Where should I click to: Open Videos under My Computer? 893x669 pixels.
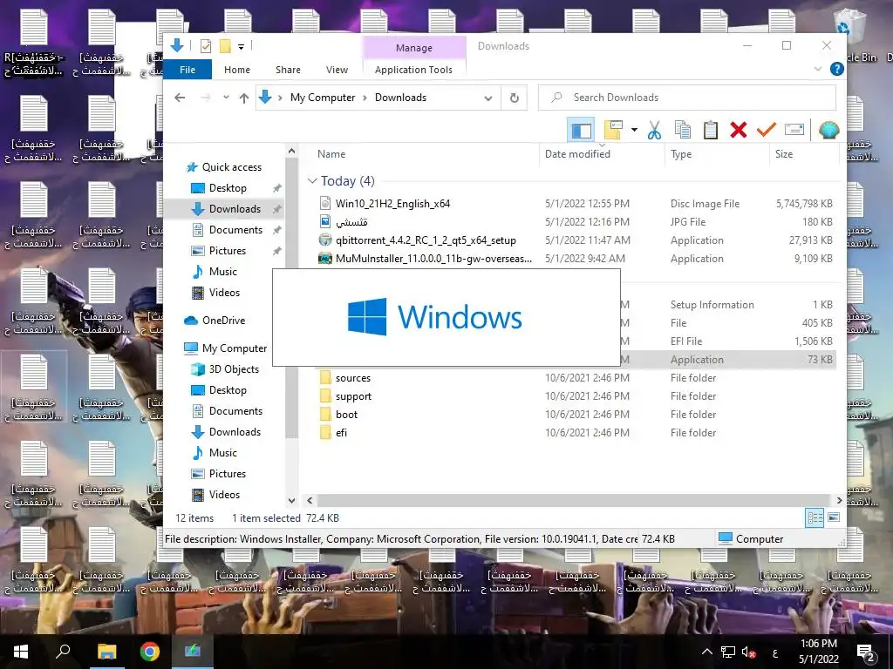point(224,495)
